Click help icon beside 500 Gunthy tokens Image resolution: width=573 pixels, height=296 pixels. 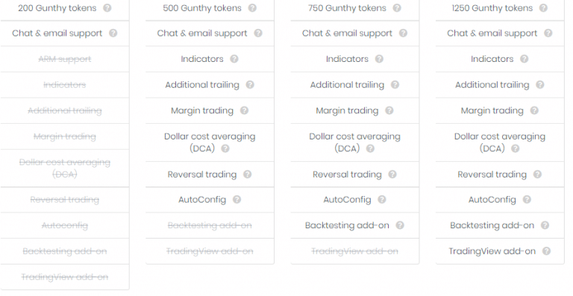tap(252, 7)
